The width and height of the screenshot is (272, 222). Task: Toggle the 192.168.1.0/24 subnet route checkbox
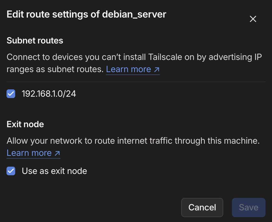click(11, 94)
